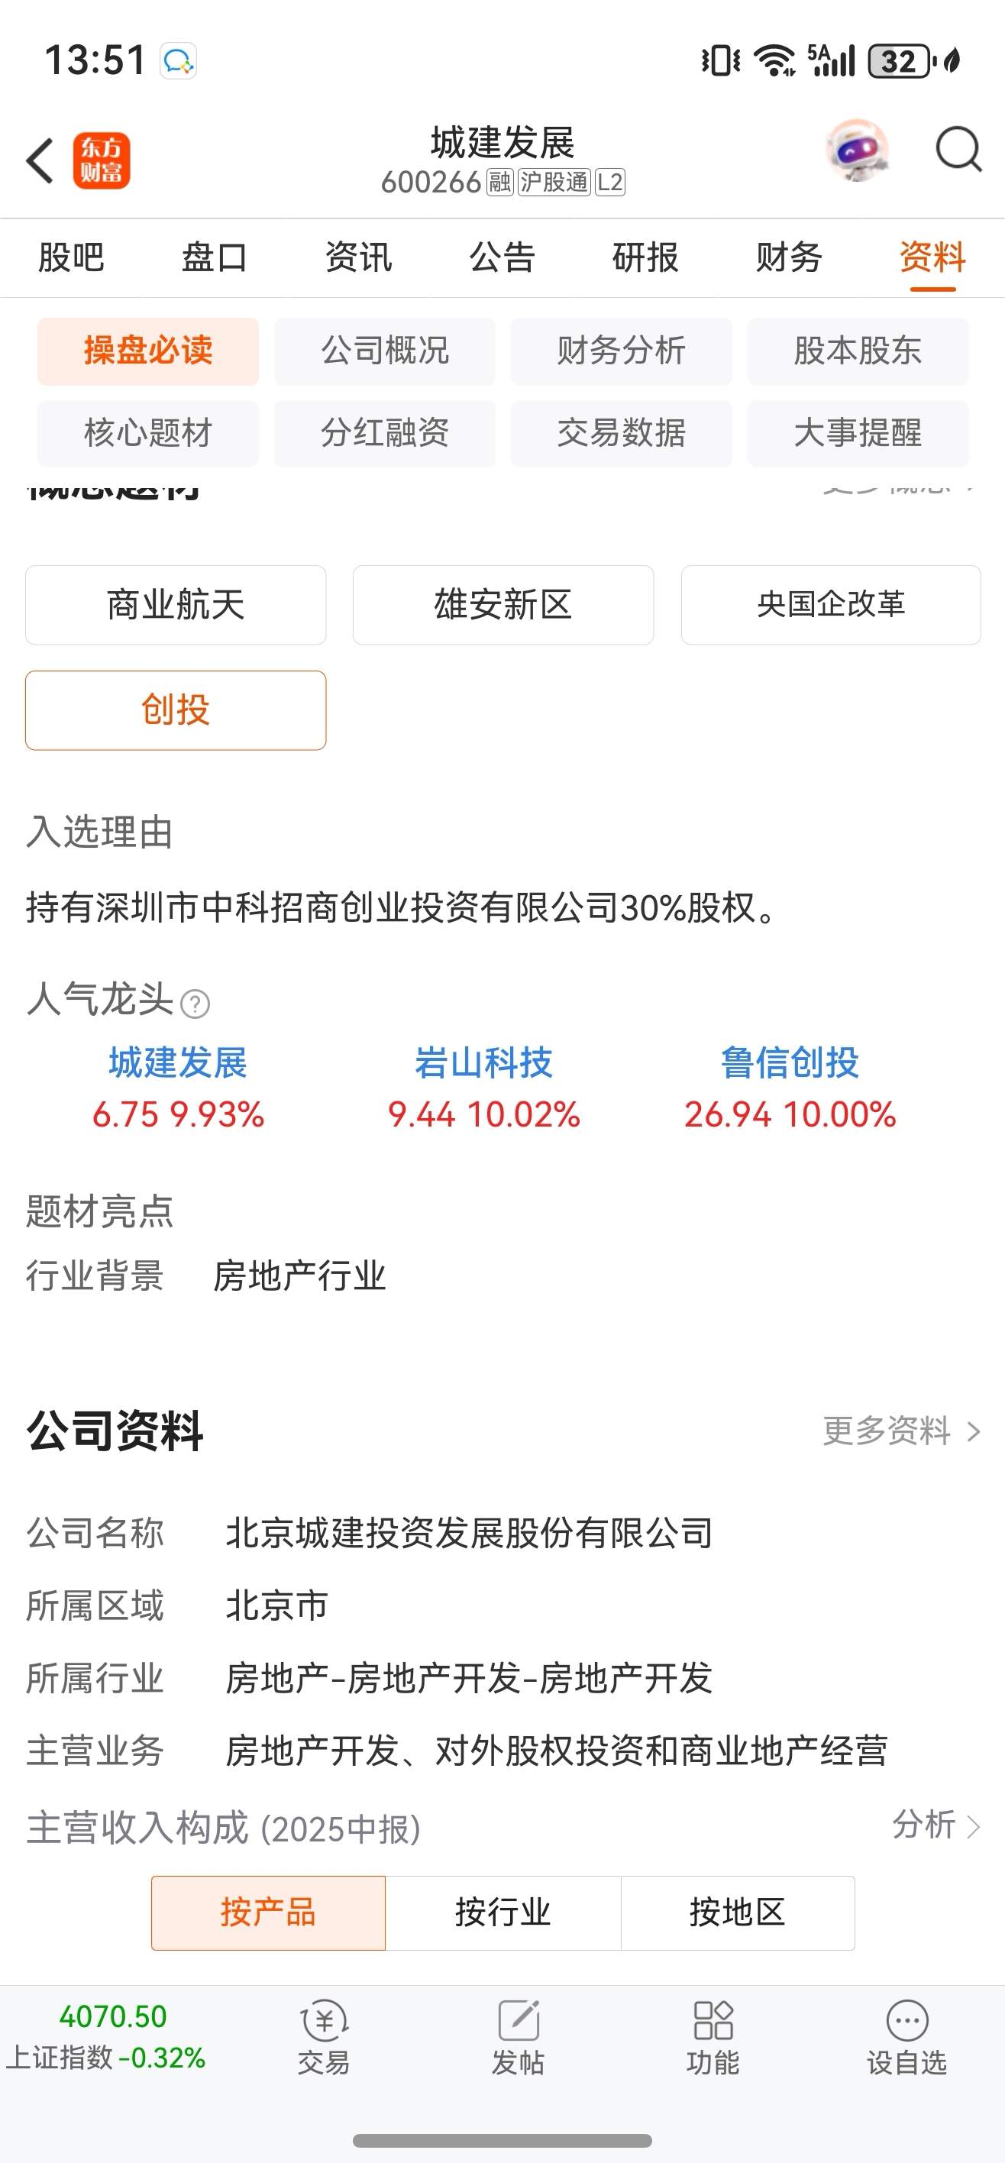Screen dimensions: 1005x2163
Task: Select the 按行业 breakdown option
Action: tap(503, 1912)
